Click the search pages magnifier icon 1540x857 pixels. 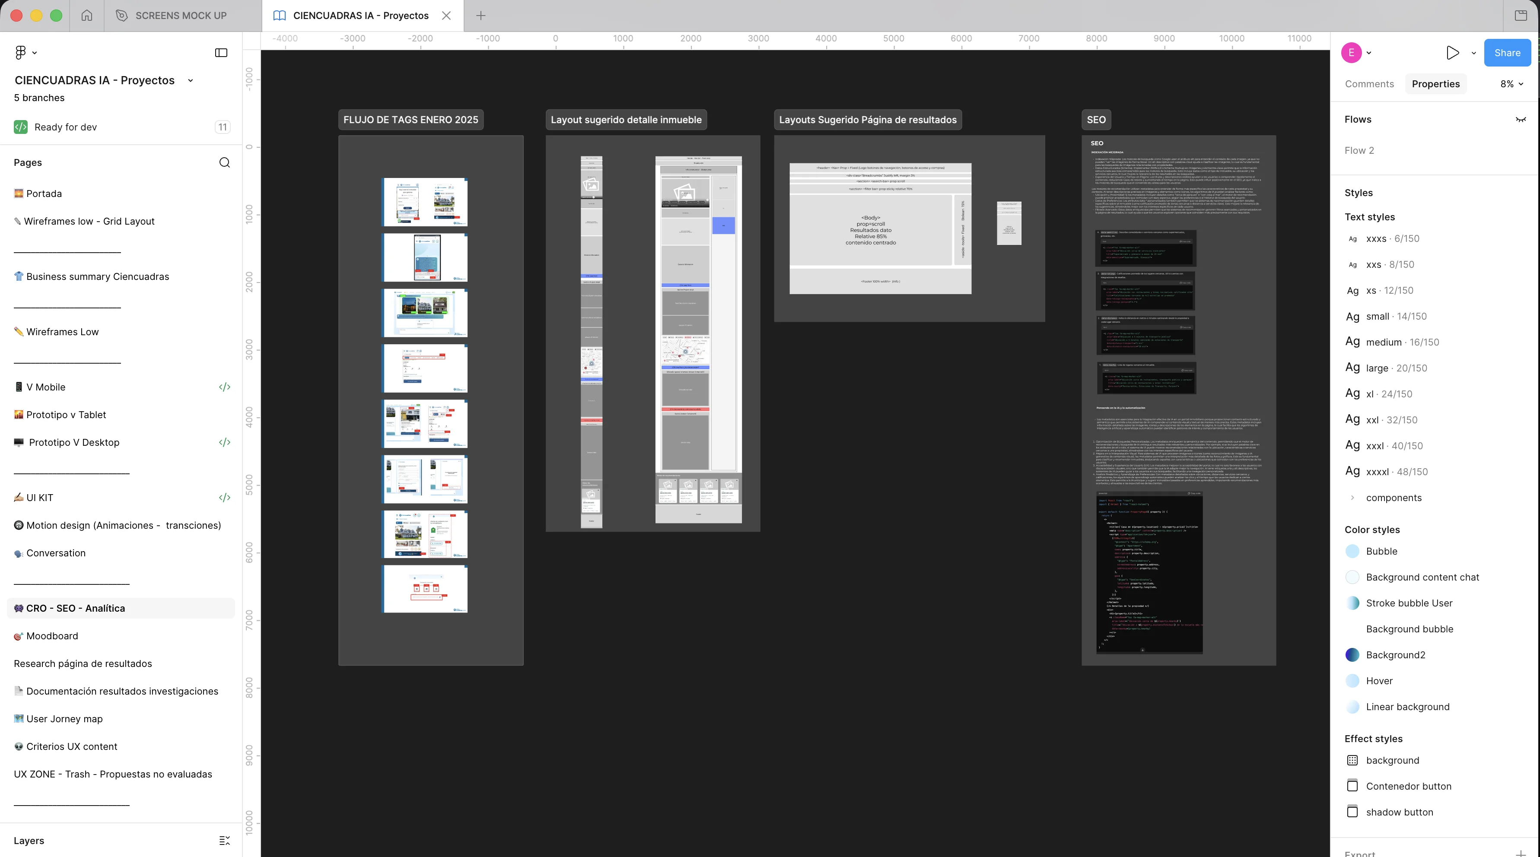click(x=225, y=162)
